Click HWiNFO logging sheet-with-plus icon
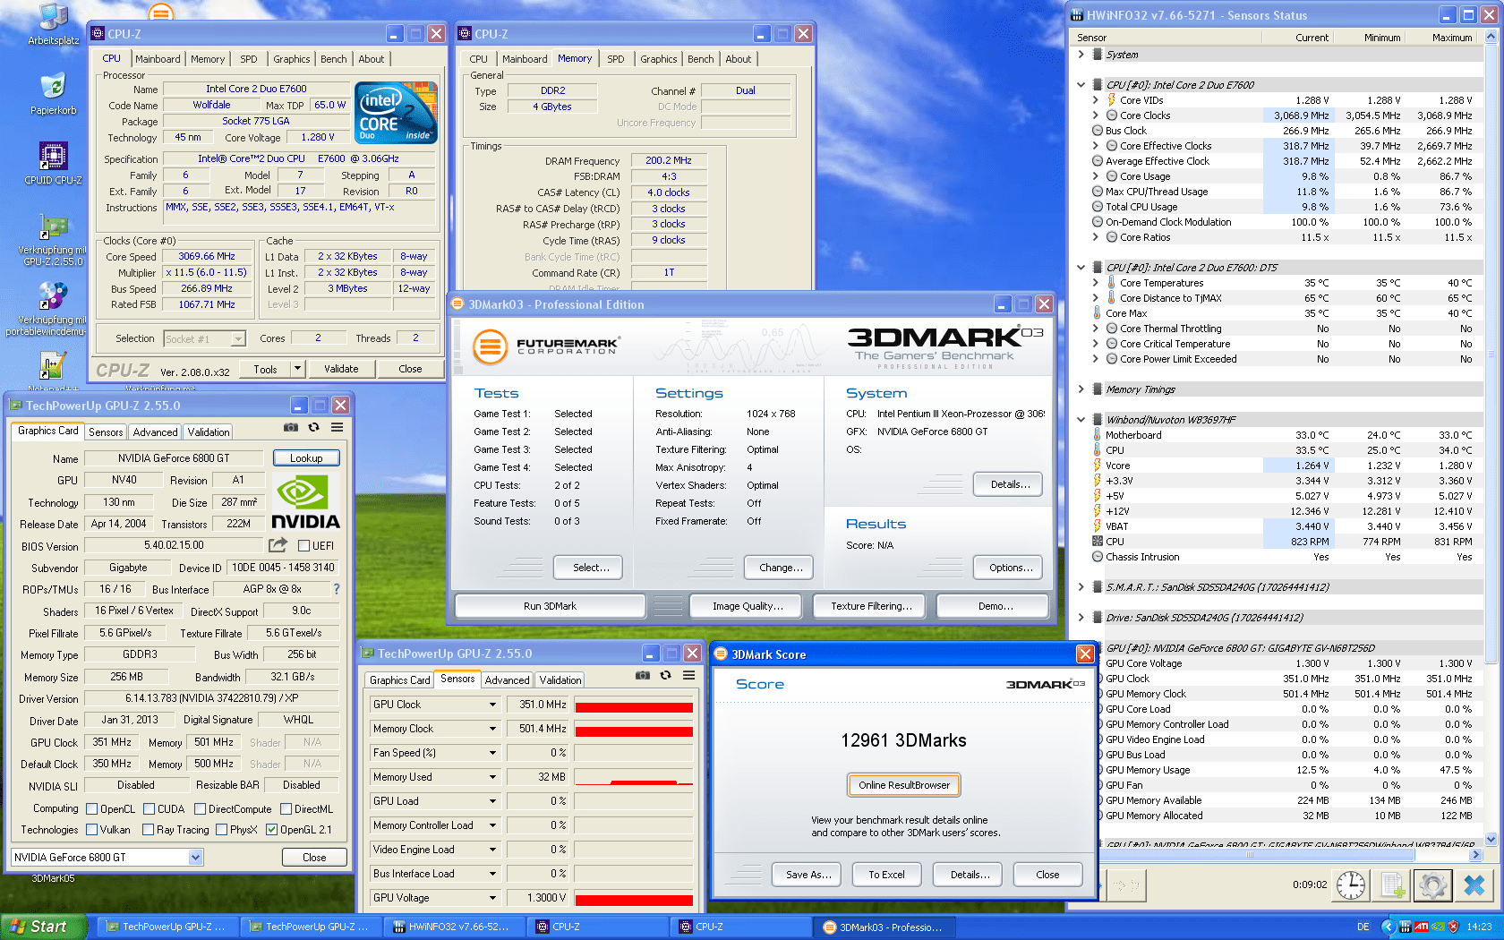The image size is (1504, 940). 1392,885
